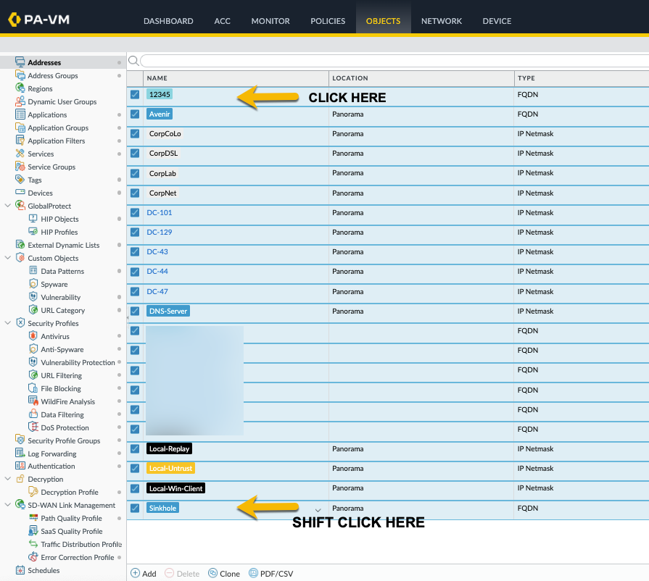Export using the PDF/CSV button
This screenshot has height=581, width=649.
pos(270,573)
